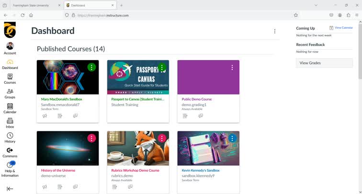Open Assignments for Public Demo Course
The height and width of the screenshot is (194, 362).
pos(185,116)
